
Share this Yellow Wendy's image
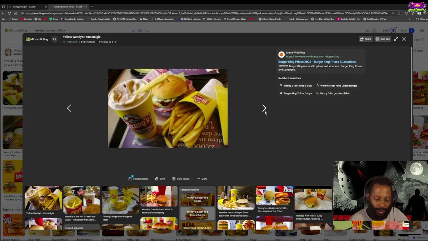coord(365,39)
